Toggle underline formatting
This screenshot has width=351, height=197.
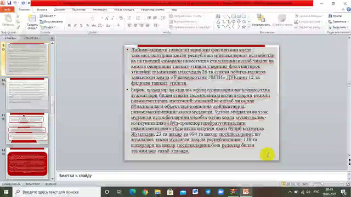click(x=81, y=26)
